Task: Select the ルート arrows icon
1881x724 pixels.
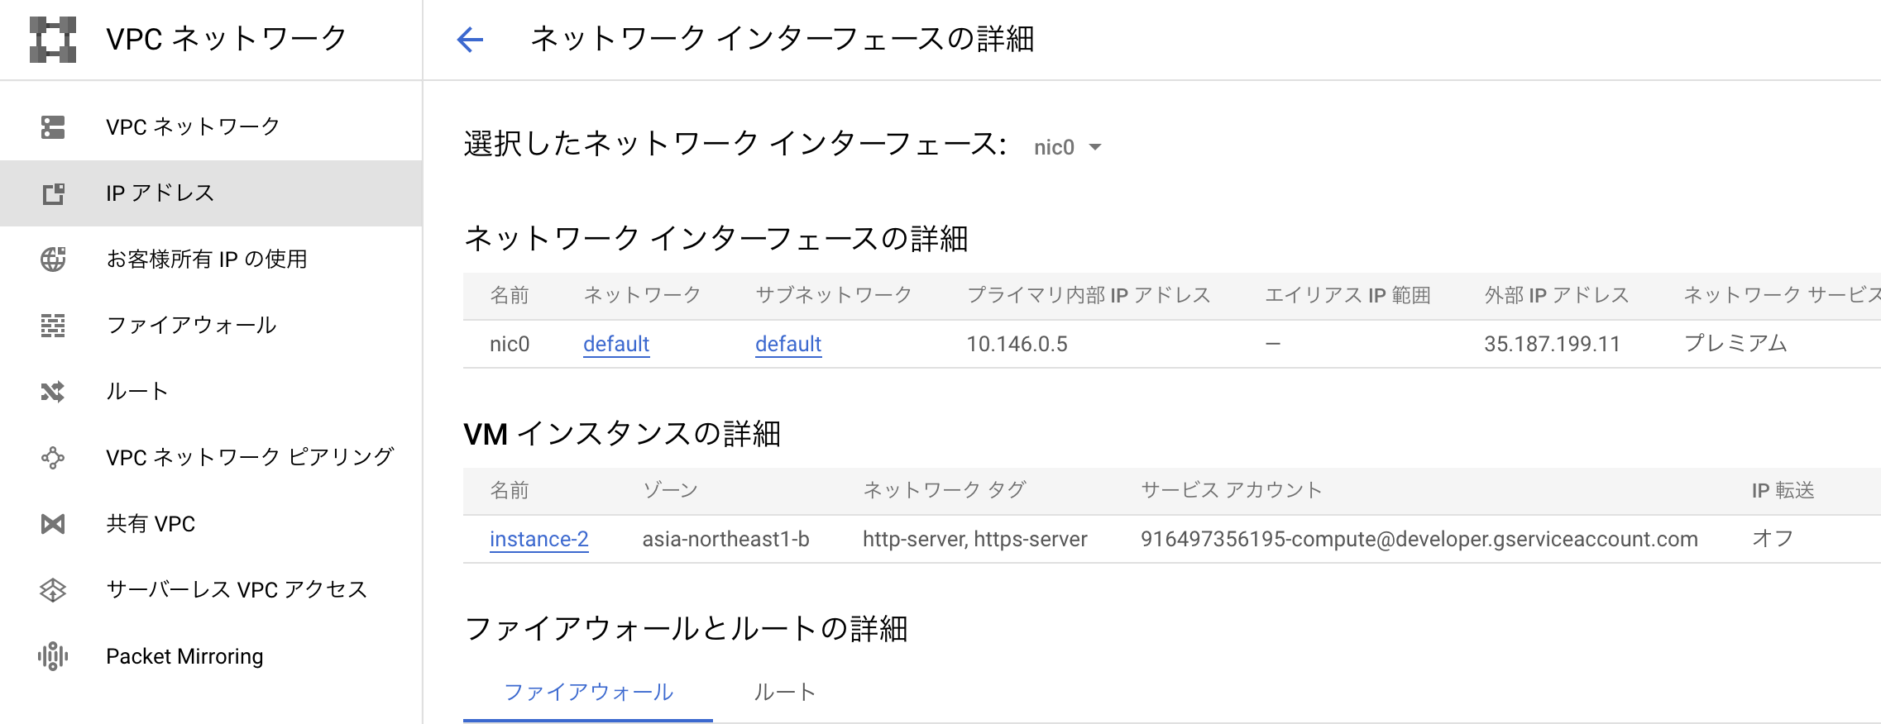Action: click(x=52, y=391)
